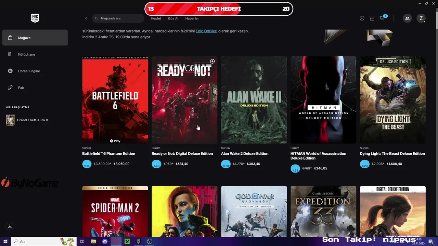This screenshot has height=246, width=438.
Task: Click HITMAN World of Assassination Deluxe Edition title
Action: 318,156
